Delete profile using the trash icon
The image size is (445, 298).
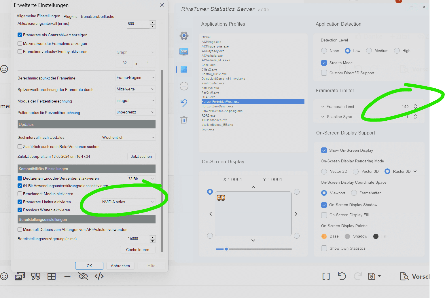point(184,120)
